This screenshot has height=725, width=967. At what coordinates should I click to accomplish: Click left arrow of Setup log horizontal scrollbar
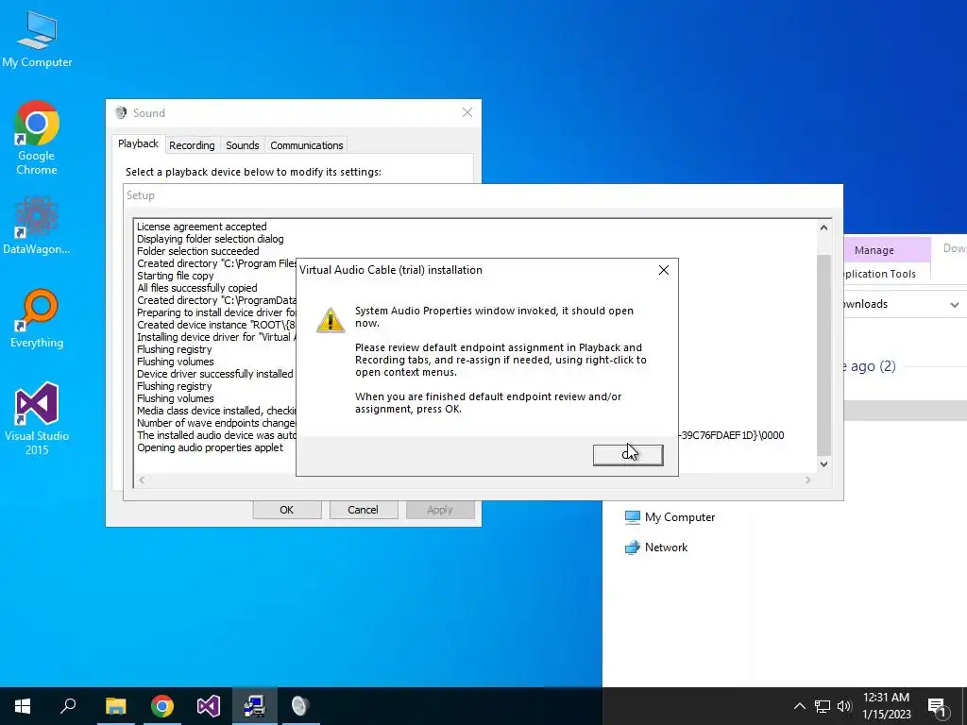click(142, 481)
